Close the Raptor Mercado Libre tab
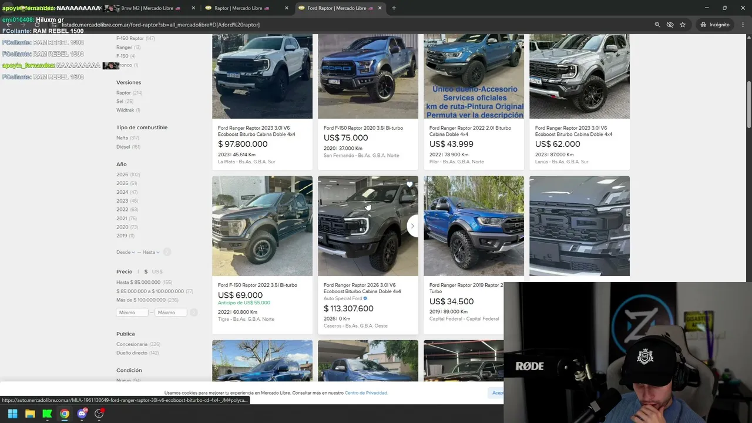Image resolution: width=752 pixels, height=423 pixels. (x=287, y=8)
